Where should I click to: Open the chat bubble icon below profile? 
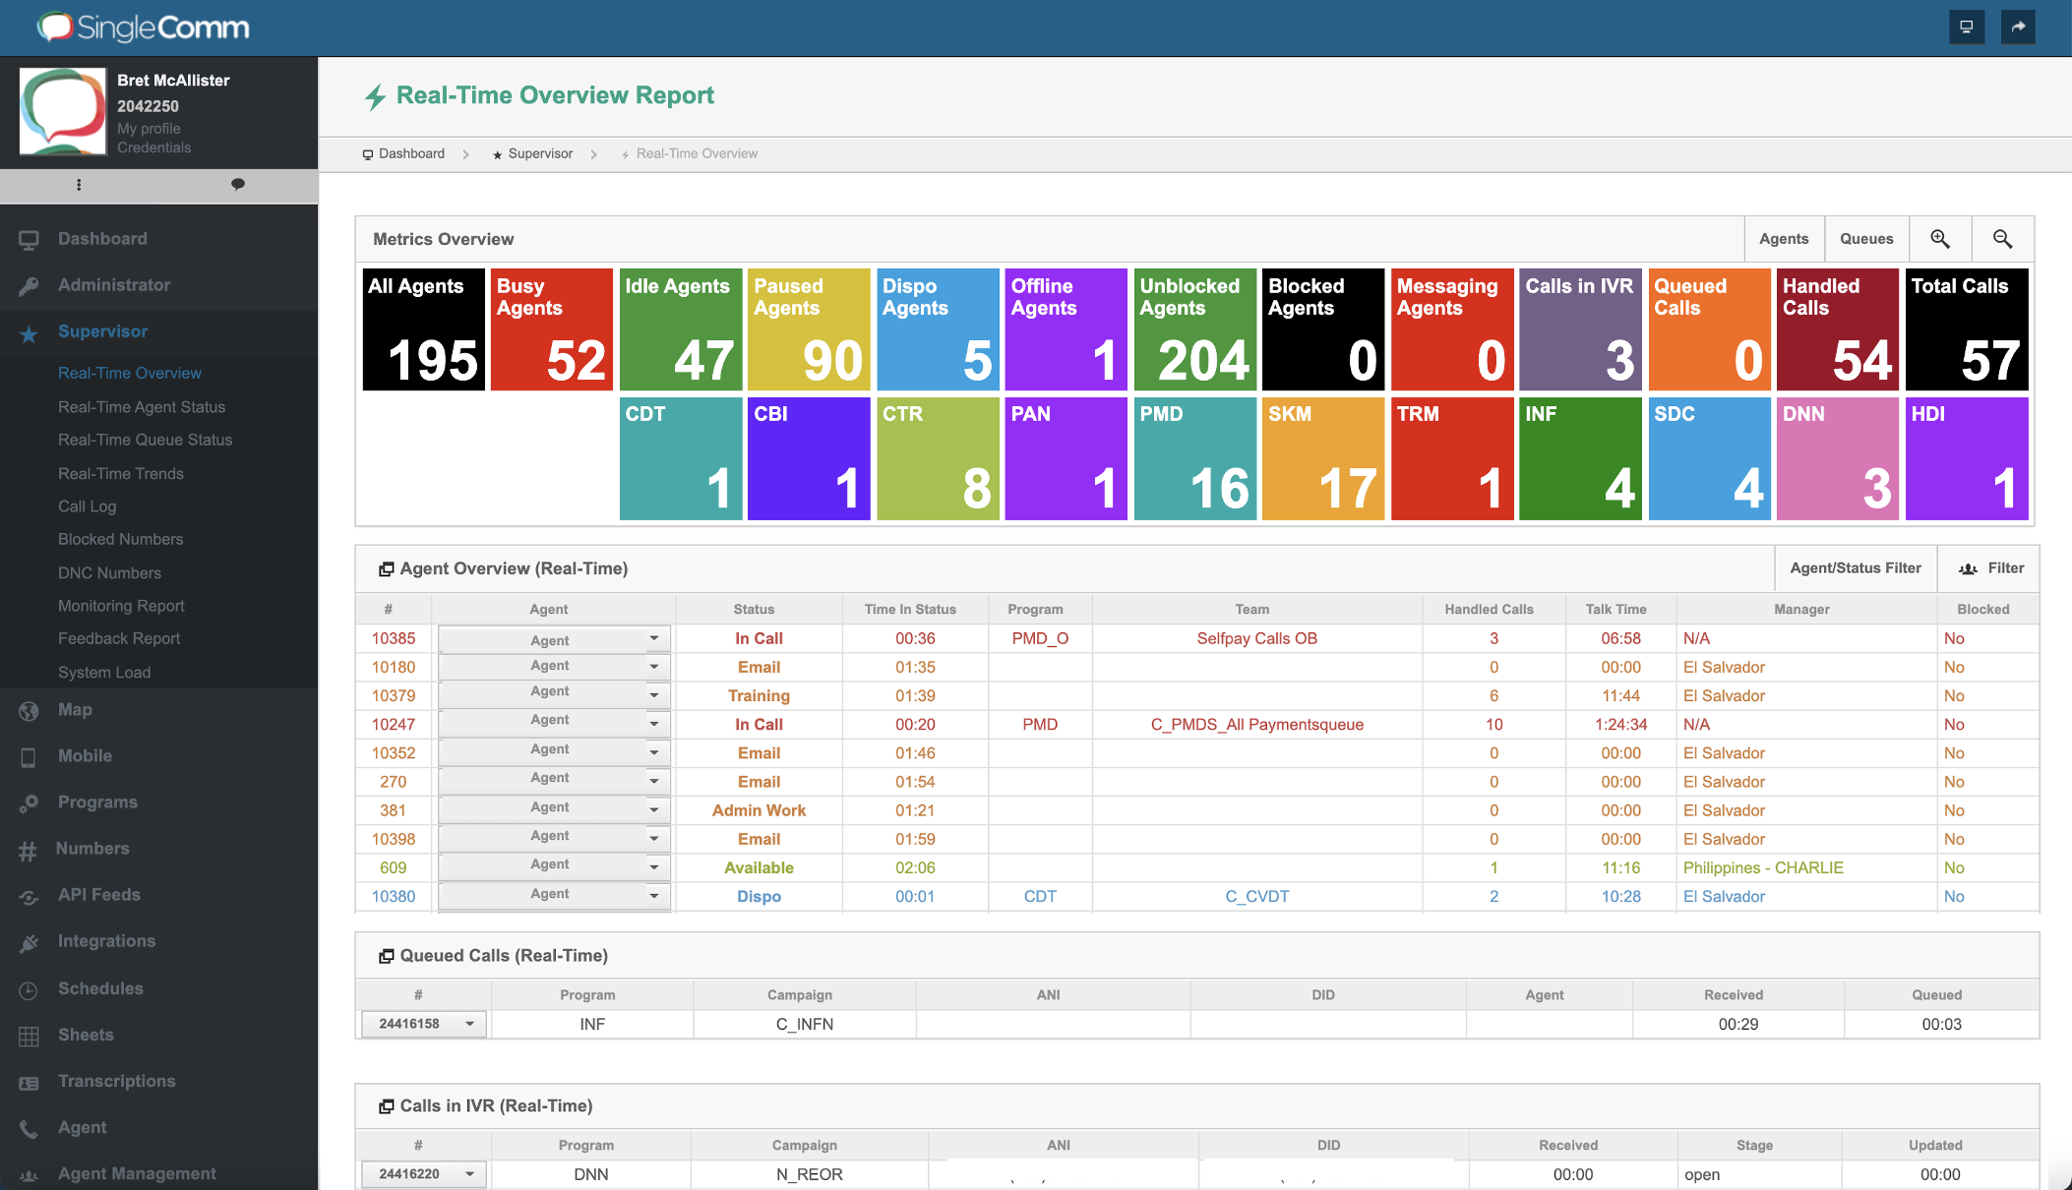coord(238,185)
